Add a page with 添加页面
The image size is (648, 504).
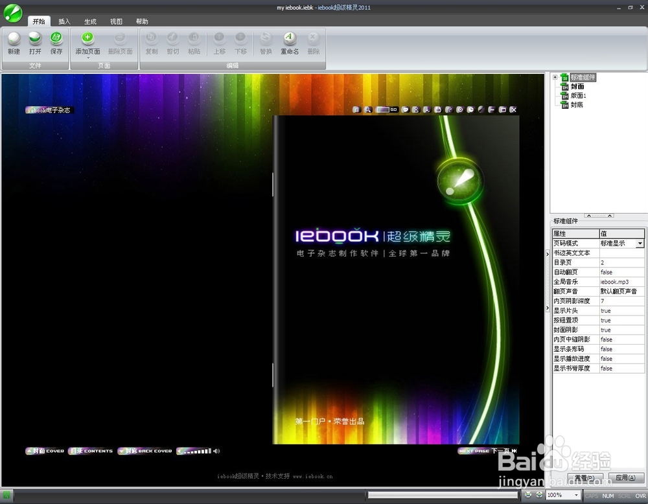87,39
